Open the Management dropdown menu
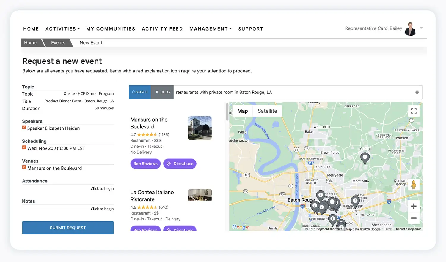446x262 pixels. [210, 29]
